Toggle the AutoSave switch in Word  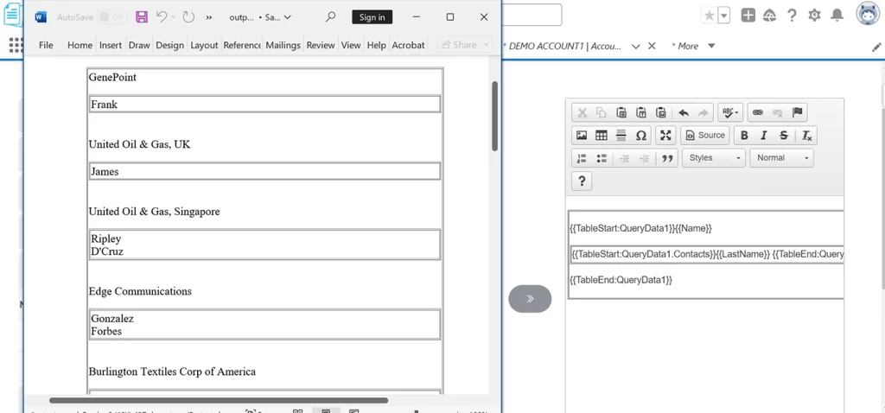tap(111, 17)
